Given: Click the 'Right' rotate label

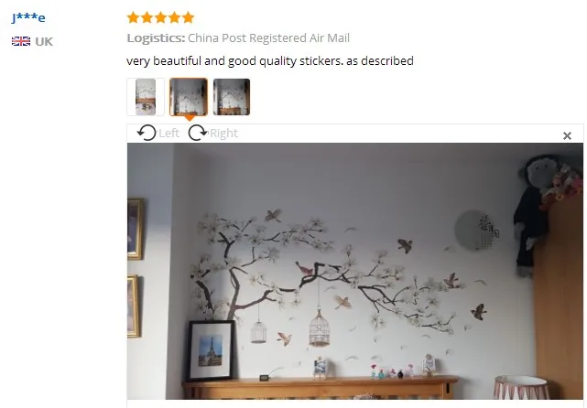Looking at the screenshot, I should [223, 134].
